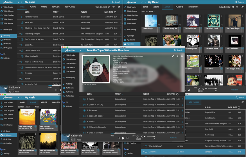
Task: Toggle repeat in the Willamette Mountain window player
Action: 137,136
